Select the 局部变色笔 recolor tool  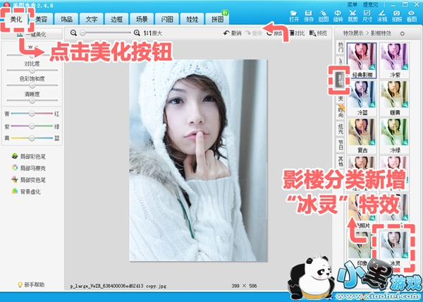[x=29, y=180]
